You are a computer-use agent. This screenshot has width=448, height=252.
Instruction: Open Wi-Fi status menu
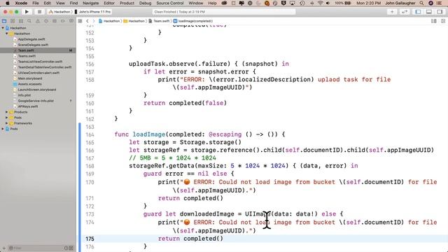point(321,3)
